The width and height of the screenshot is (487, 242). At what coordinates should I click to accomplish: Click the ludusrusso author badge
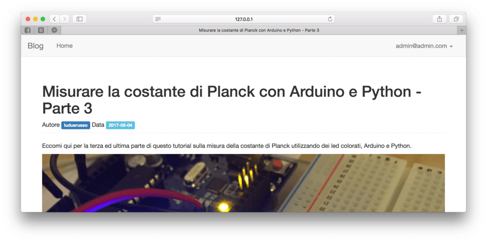(x=76, y=125)
